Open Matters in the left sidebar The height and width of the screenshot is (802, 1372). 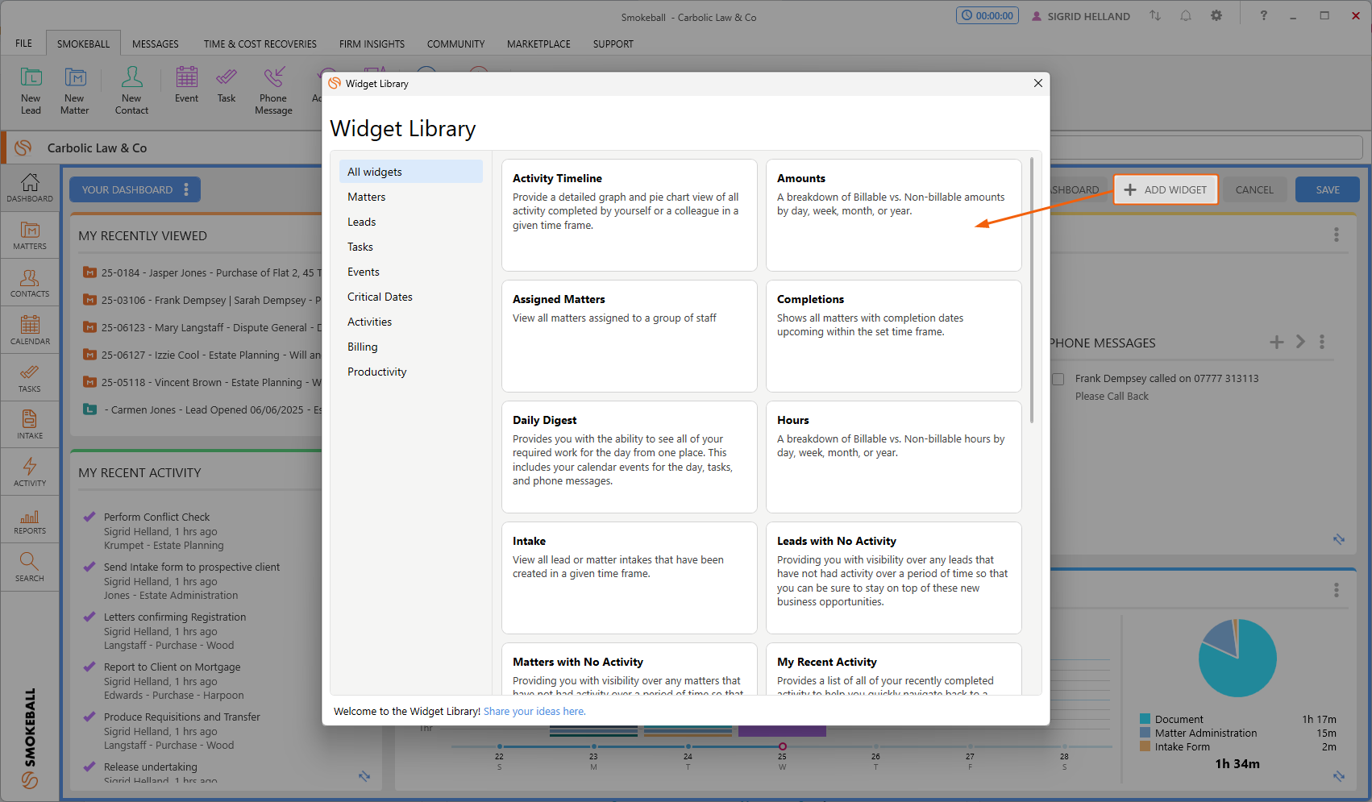pyautogui.click(x=30, y=235)
